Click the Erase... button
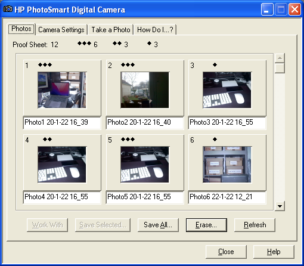 pos(206,225)
